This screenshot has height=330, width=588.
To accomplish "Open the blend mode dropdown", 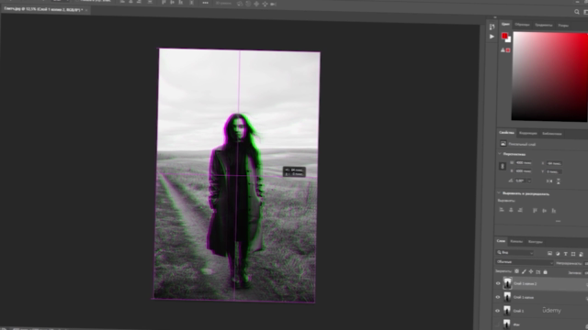I will point(525,262).
